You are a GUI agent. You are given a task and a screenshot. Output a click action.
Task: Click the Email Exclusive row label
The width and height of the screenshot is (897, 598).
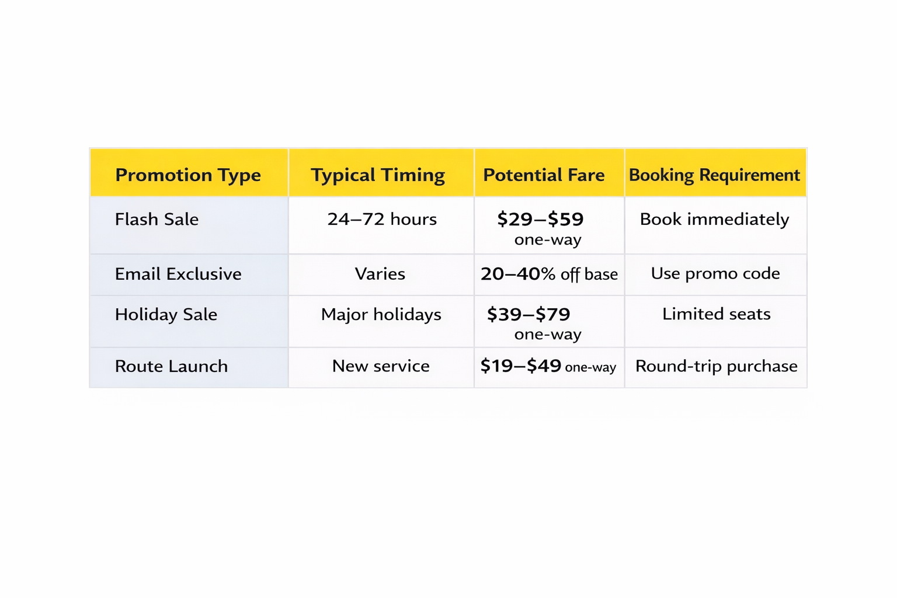[x=178, y=274]
